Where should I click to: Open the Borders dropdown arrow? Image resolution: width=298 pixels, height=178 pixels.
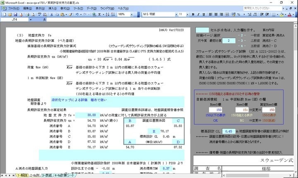click(x=277, y=14)
